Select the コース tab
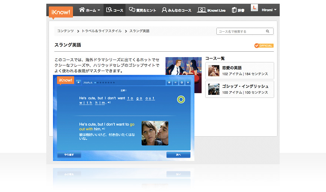 coord(114,10)
